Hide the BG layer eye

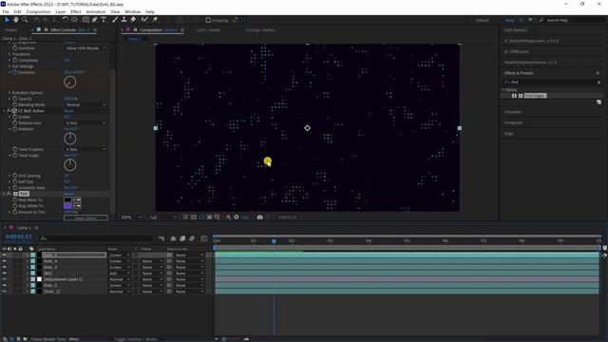click(4, 273)
